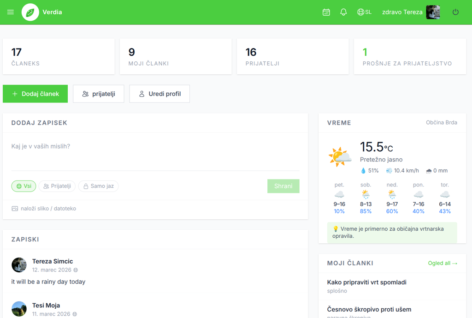This screenshot has width=472, height=318.
Task: Follow the Ogled all link
Action: click(442, 263)
